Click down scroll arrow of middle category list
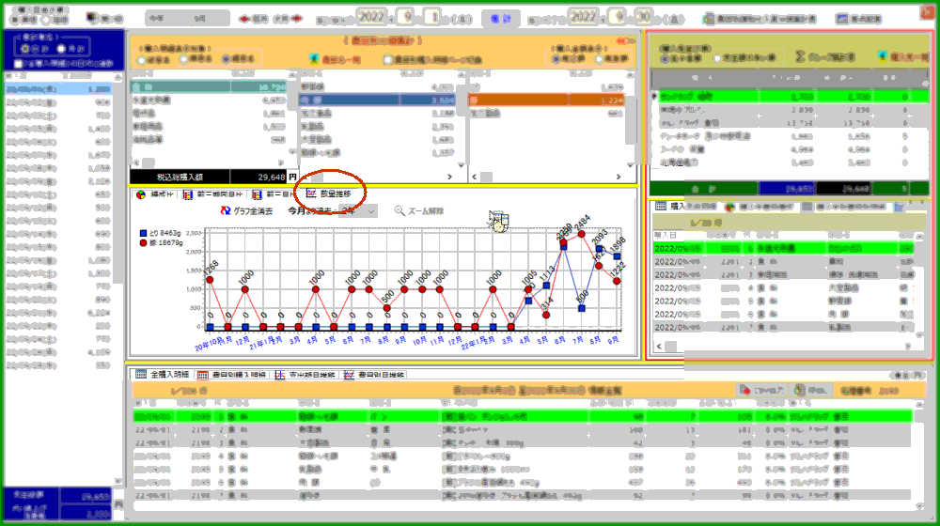The width and height of the screenshot is (940, 526). pyautogui.click(x=461, y=164)
